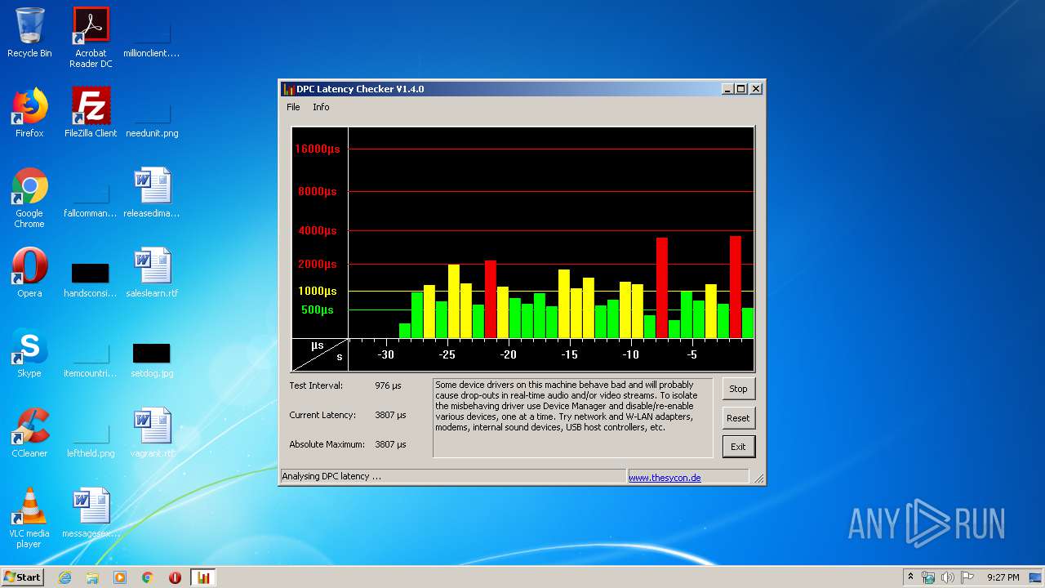Select the leftheld.png desktop file
This screenshot has height=588, width=1045.
coord(91,439)
